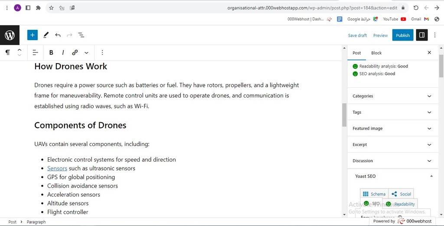Click the 'How Drones Work' heading
The width and height of the screenshot is (444, 226).
click(x=71, y=67)
